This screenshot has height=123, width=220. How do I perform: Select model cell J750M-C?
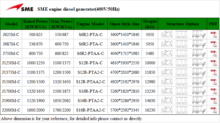(x=11, y=53)
